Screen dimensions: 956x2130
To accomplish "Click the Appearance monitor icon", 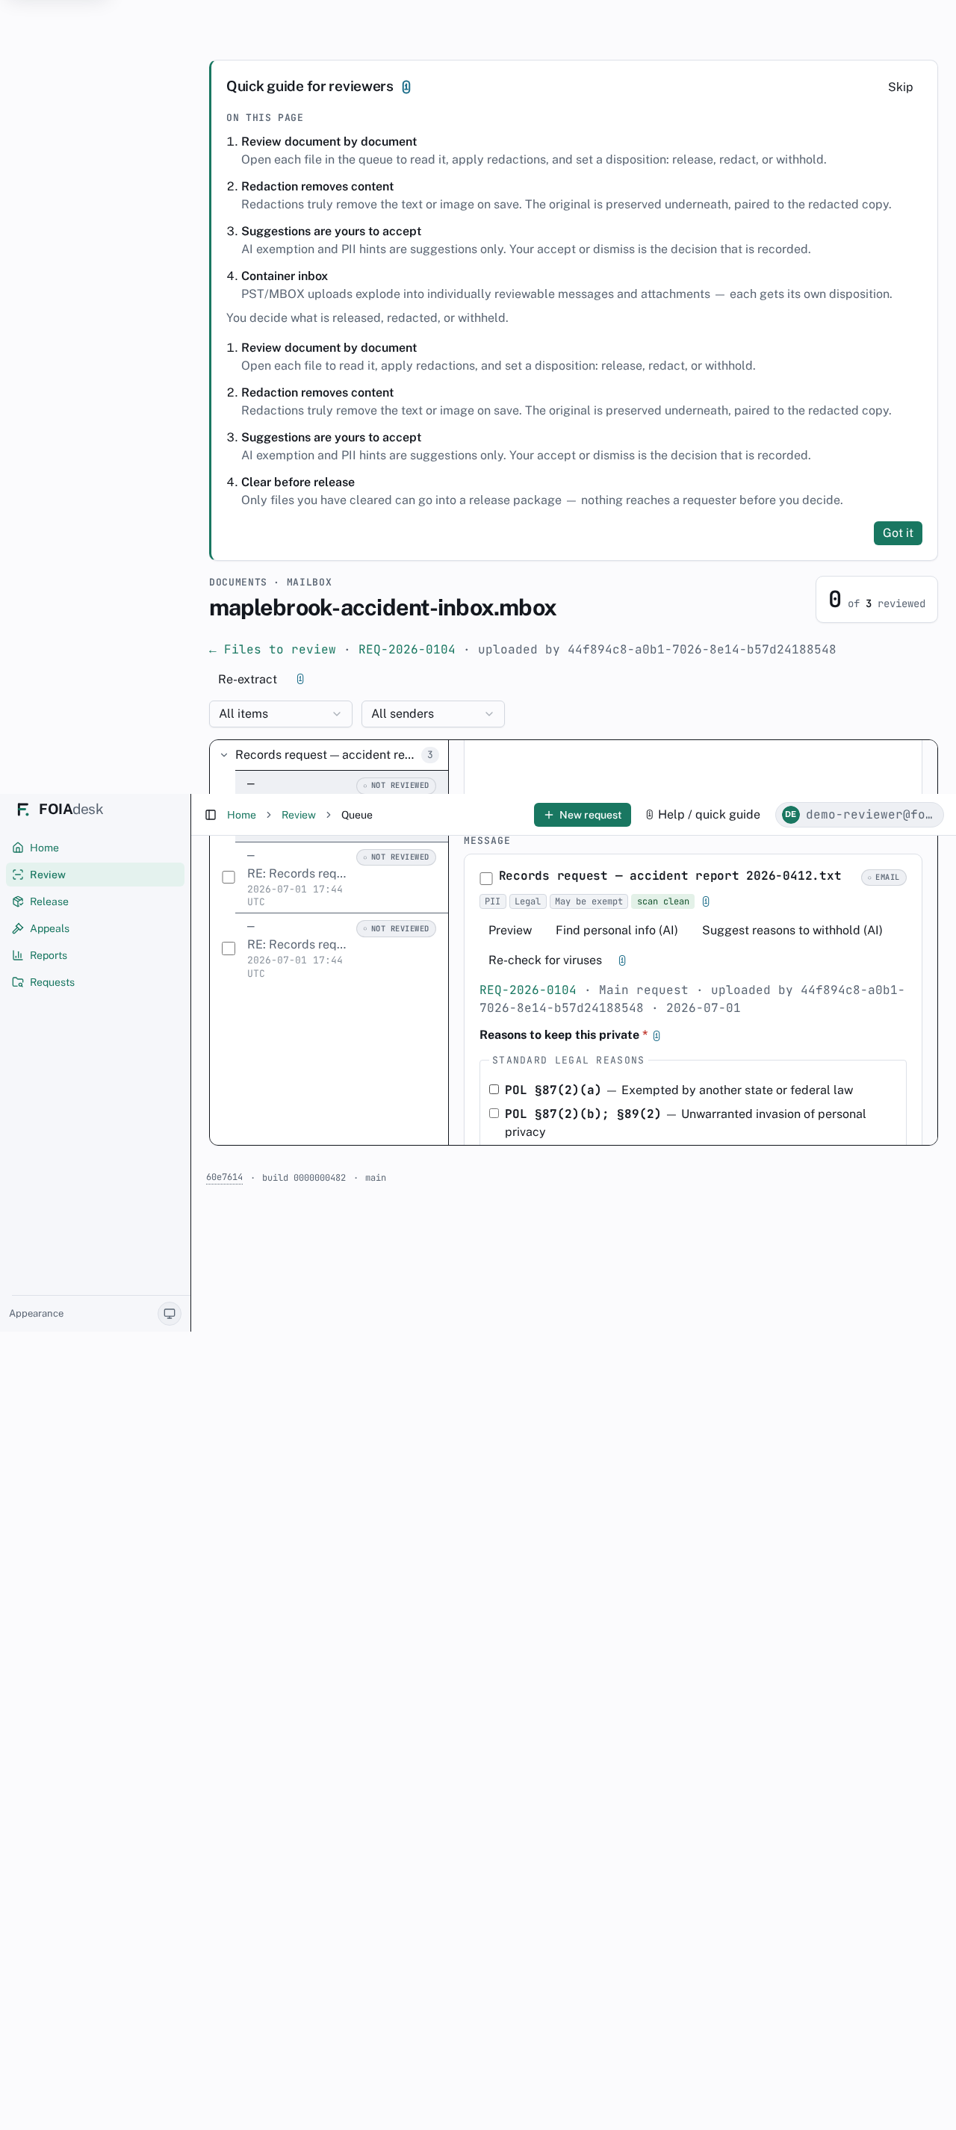I will tap(170, 1313).
